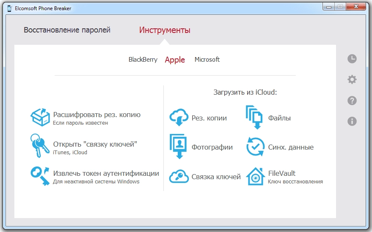Click the Рез. копии label
The height and width of the screenshot is (232, 372).
coord(209,118)
